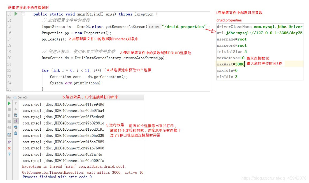Click the Run panel title label

tap(10, 98)
